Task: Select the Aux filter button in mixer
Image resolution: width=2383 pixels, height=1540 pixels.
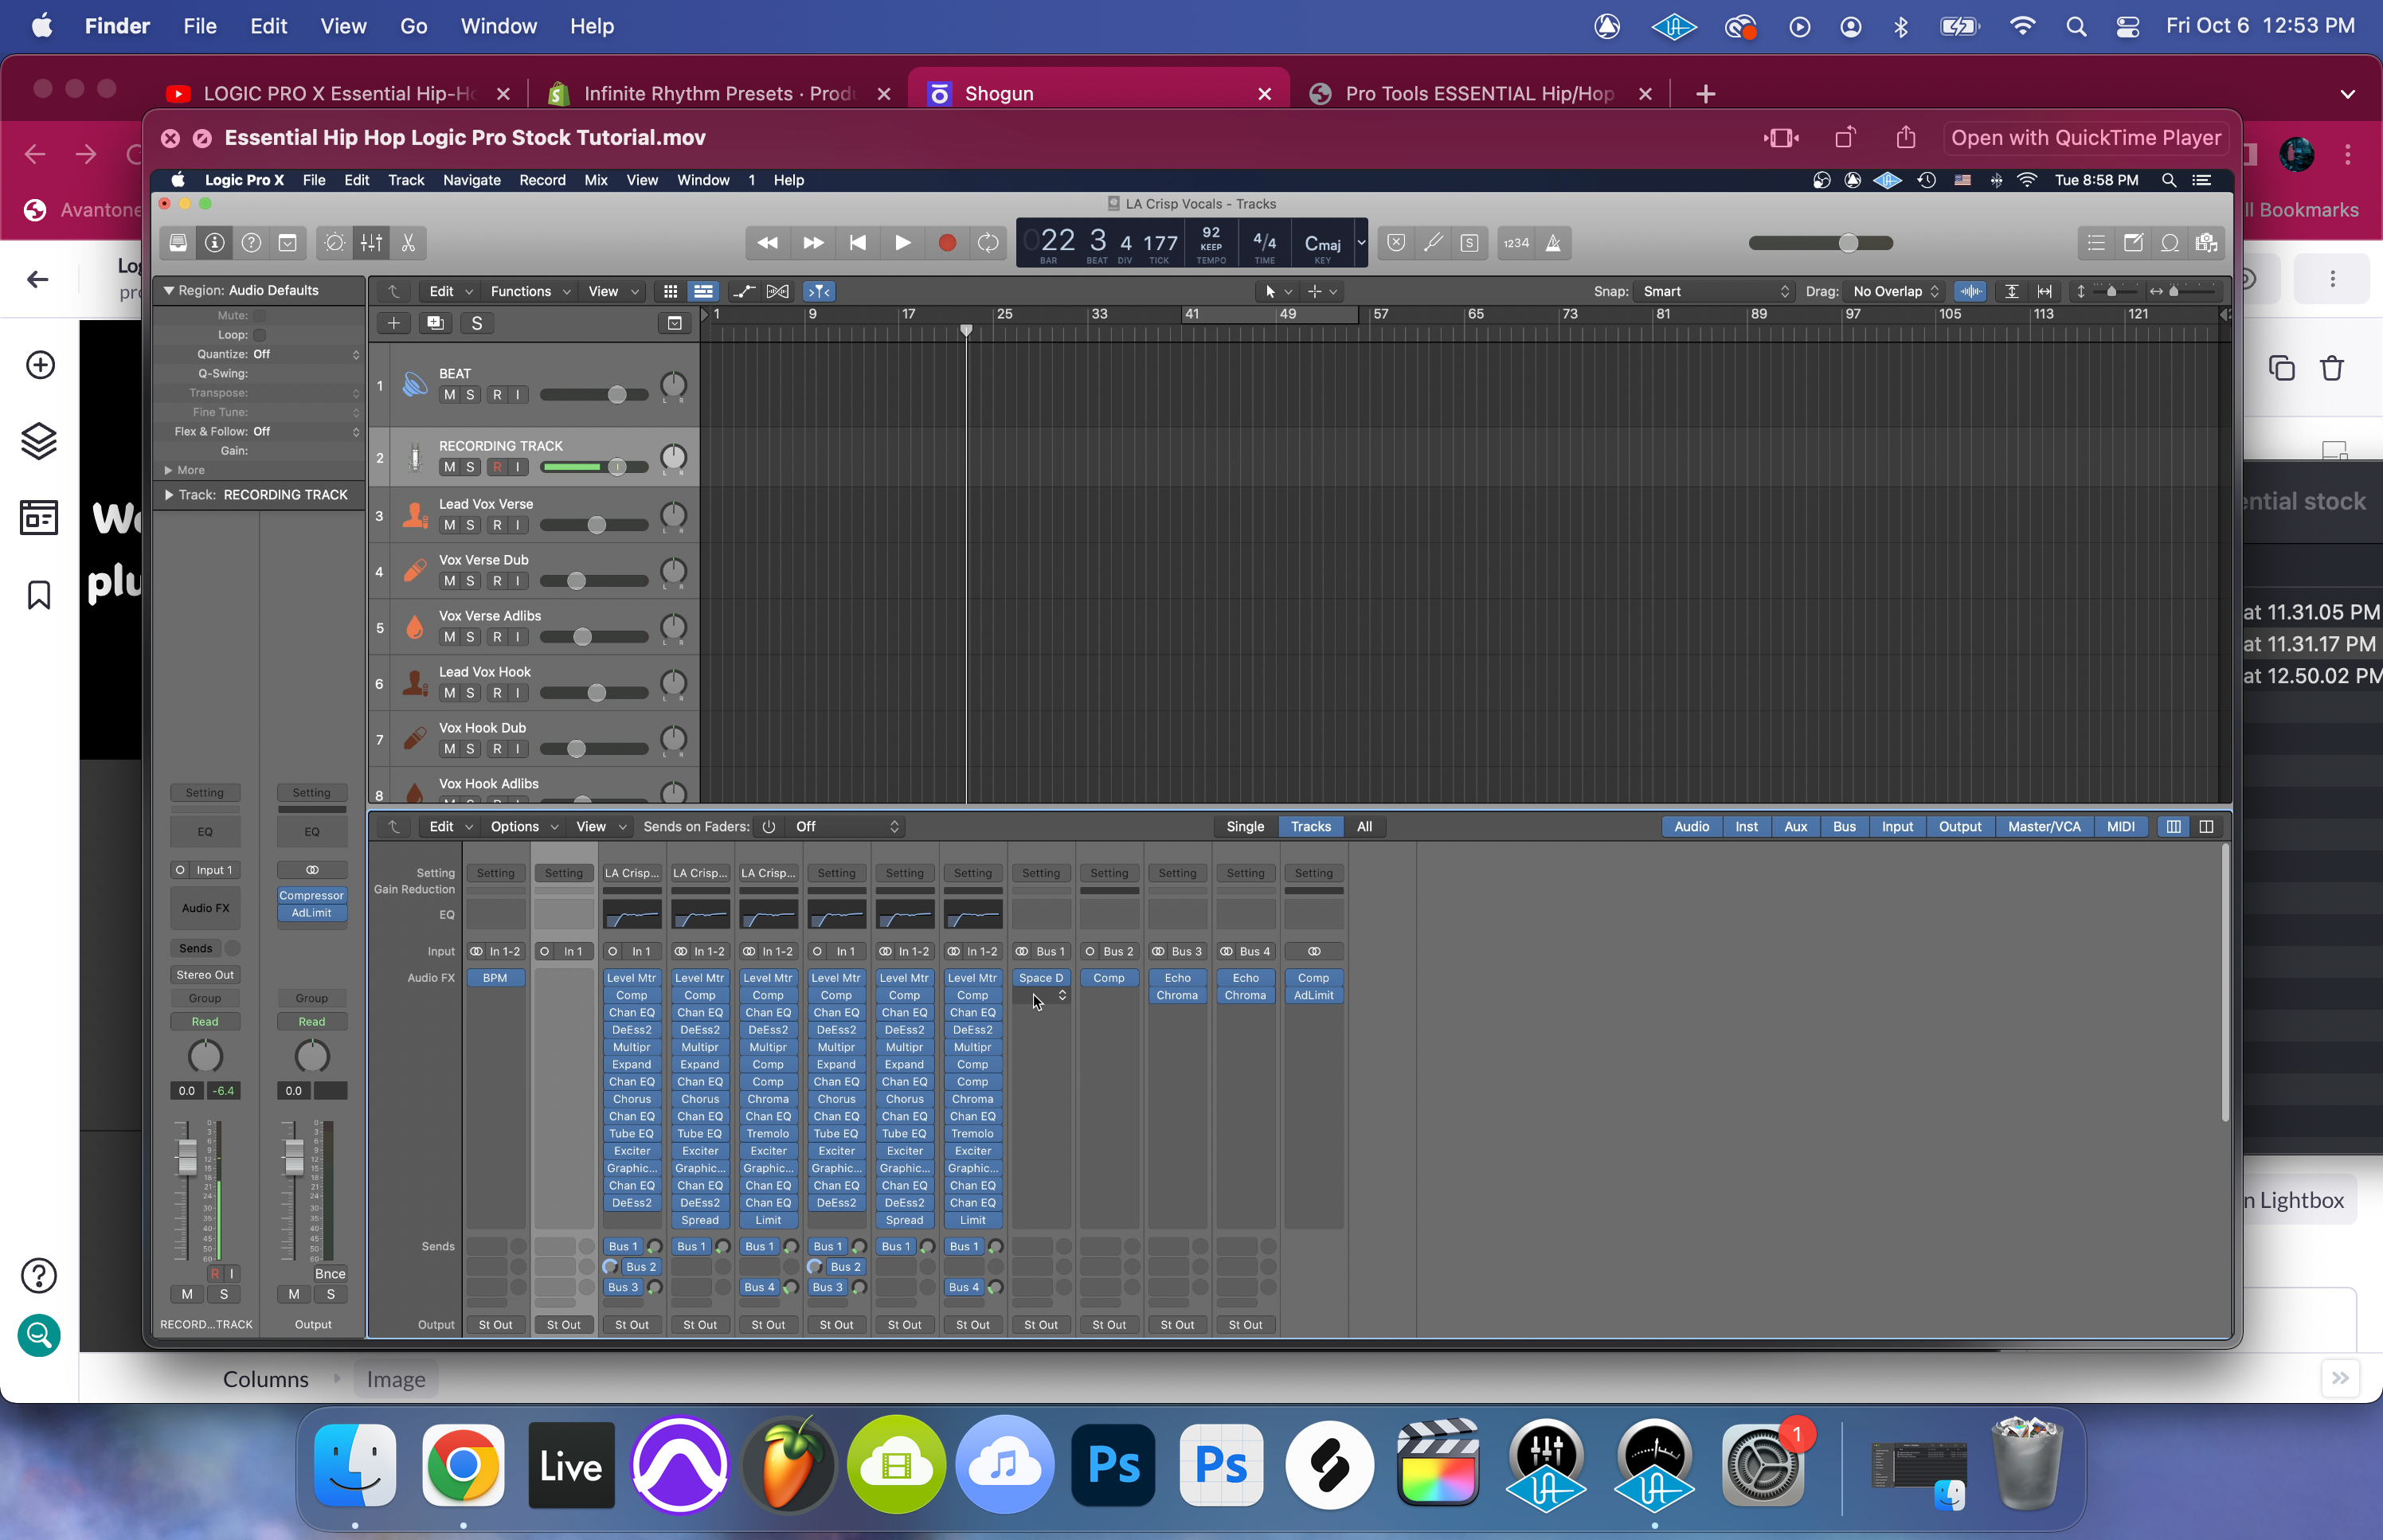Action: click(1795, 826)
